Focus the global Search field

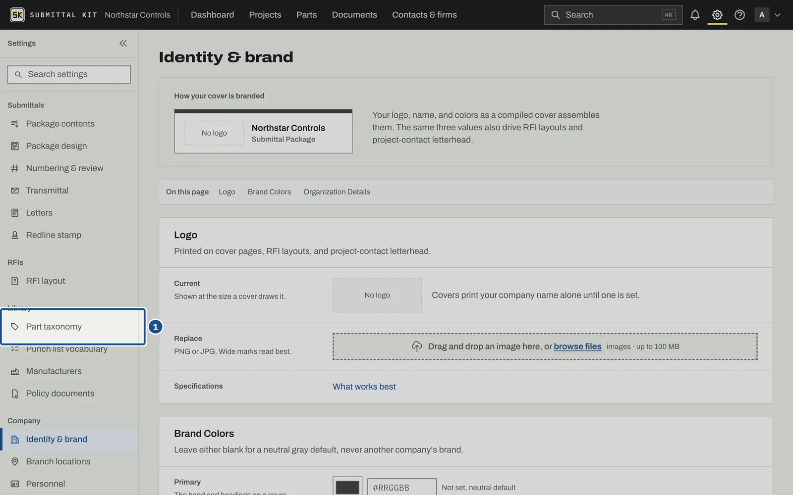point(613,15)
